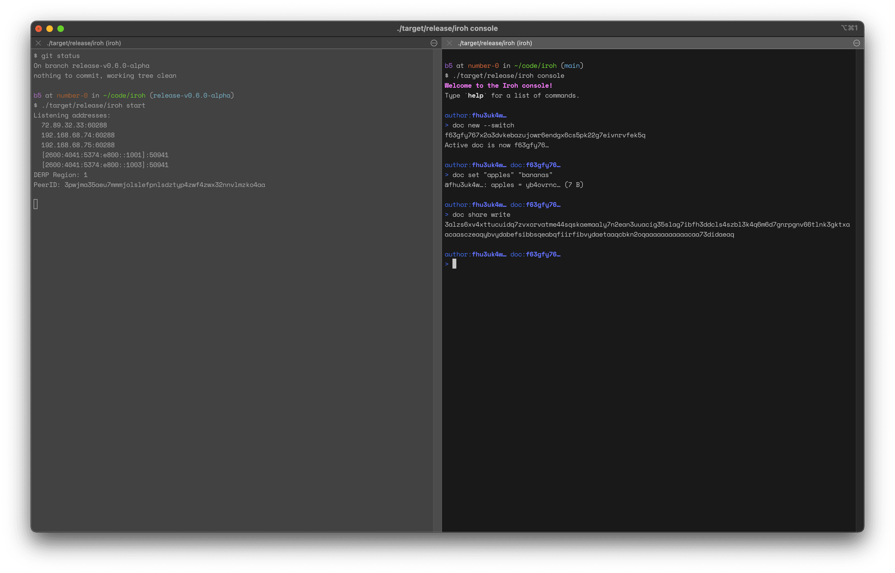Viewport: 895px width, 573px height.
Task: Click the hollow cursor in left pane
Action: coord(36,204)
